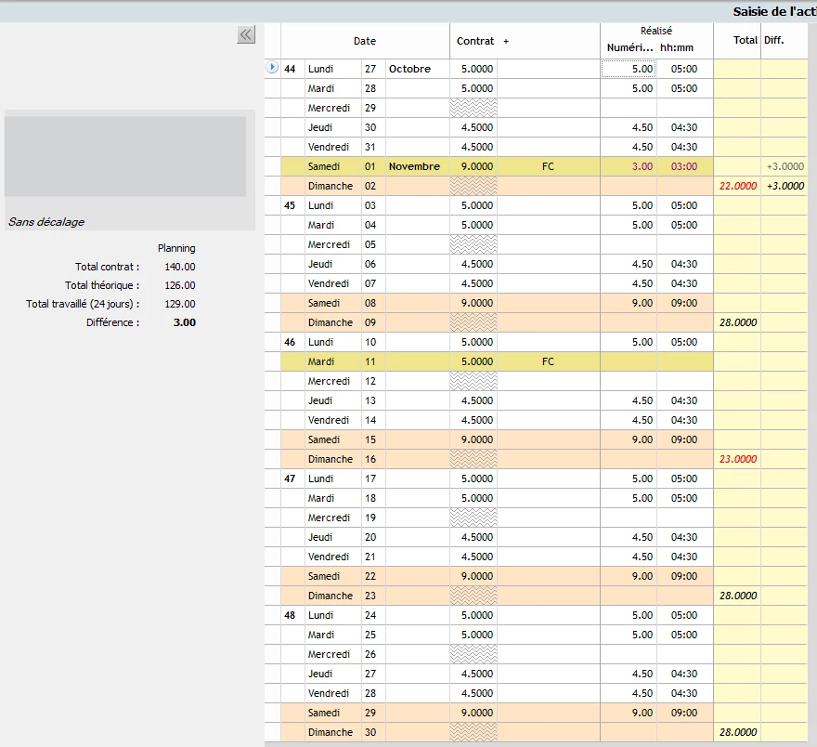This screenshot has width=817, height=747.
Task: Click weekly total 28.0000 on Dimanche 09
Action: click(x=738, y=322)
